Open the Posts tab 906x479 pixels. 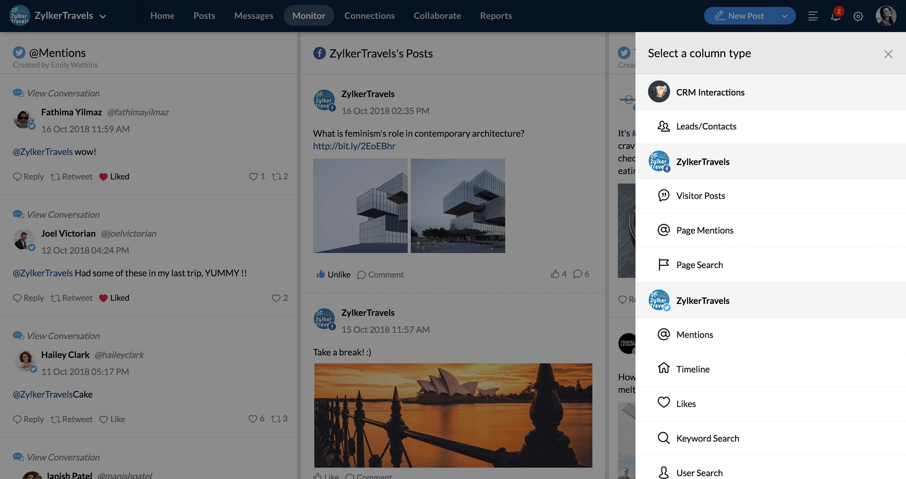(x=204, y=15)
